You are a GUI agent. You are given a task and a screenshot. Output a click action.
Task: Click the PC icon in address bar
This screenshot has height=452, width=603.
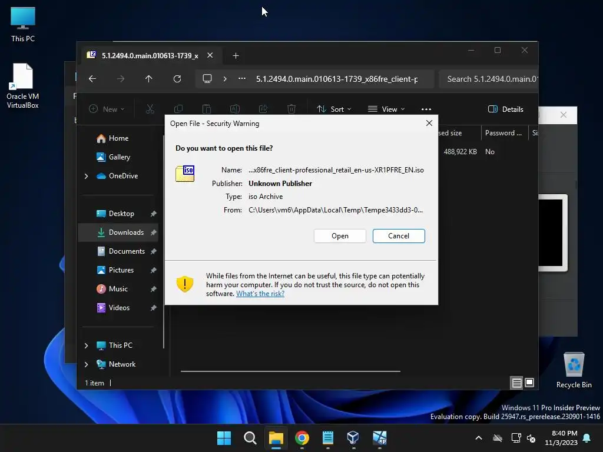point(207,79)
